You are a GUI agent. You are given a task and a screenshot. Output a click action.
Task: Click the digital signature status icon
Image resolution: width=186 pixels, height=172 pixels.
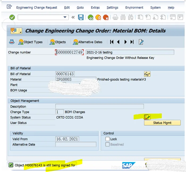pos(147,117)
